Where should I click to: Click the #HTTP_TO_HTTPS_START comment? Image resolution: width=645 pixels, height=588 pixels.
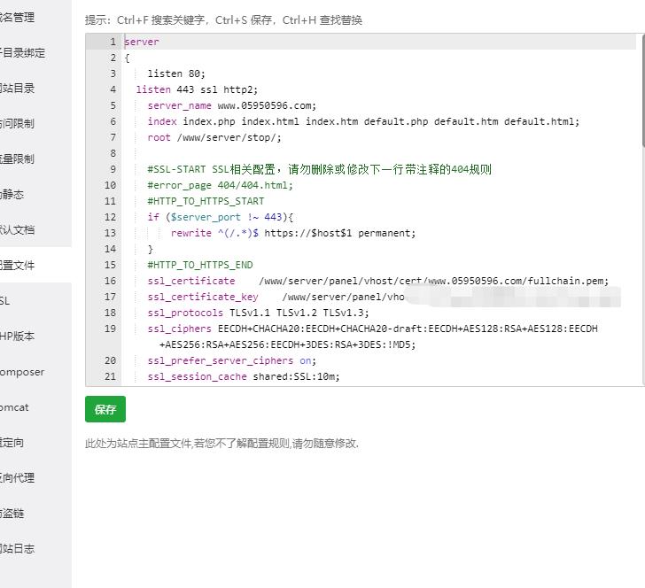click(206, 202)
